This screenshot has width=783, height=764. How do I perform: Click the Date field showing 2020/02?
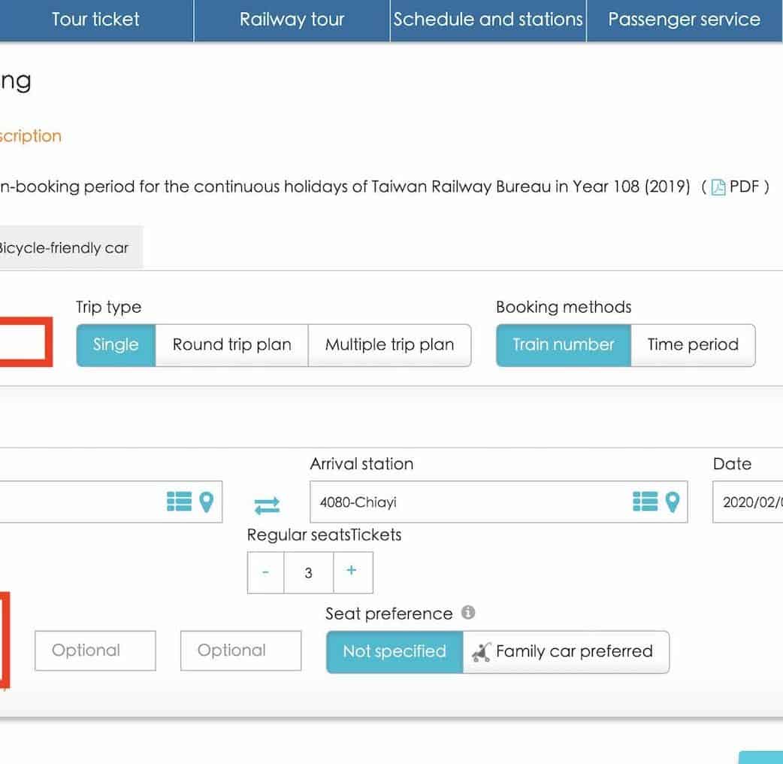pyautogui.click(x=750, y=502)
